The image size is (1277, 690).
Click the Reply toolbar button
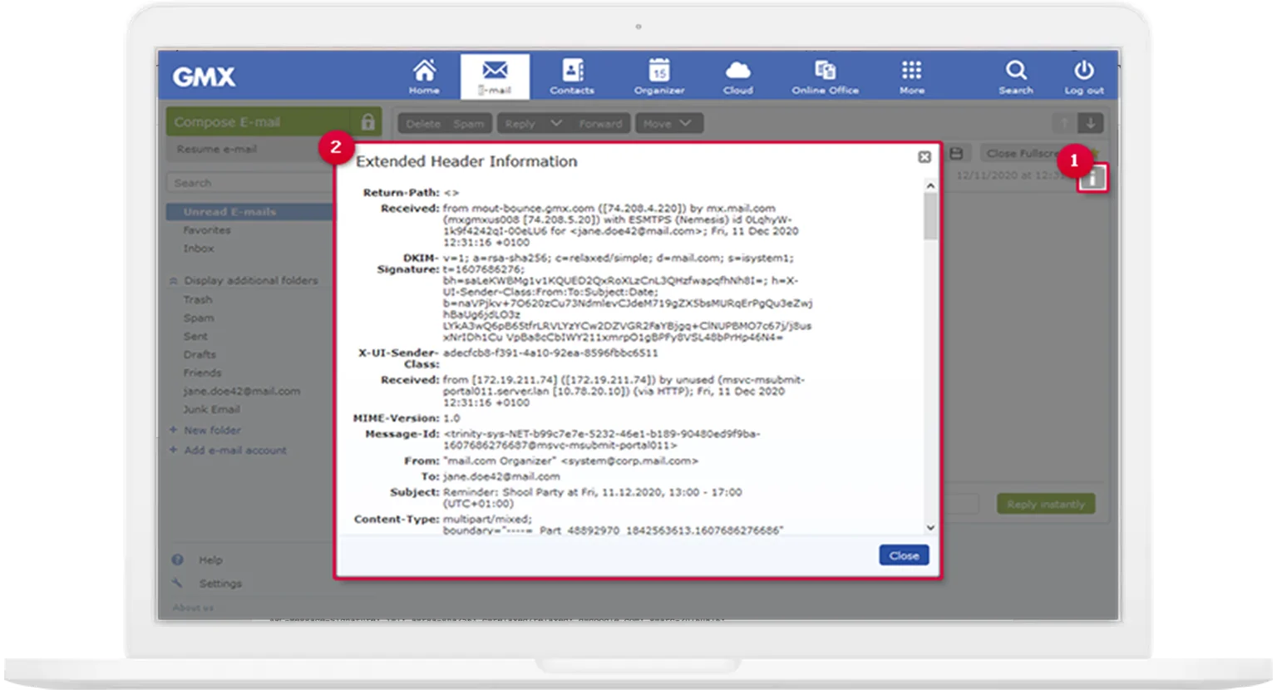coord(520,124)
